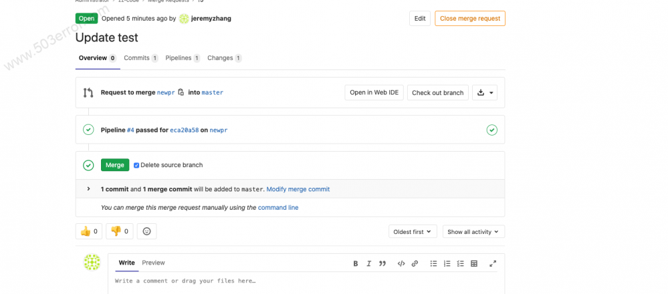
Task: Click the Edit button
Action: click(x=420, y=18)
